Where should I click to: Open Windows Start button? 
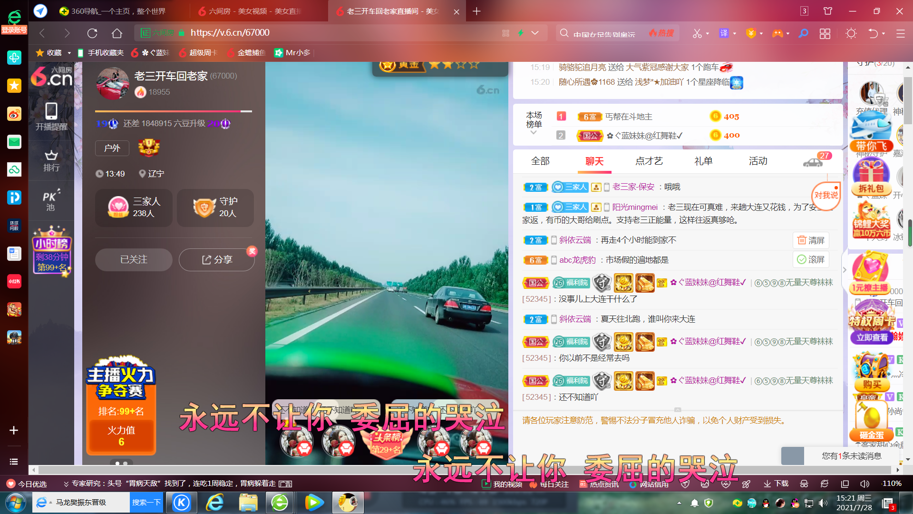pos(15,503)
